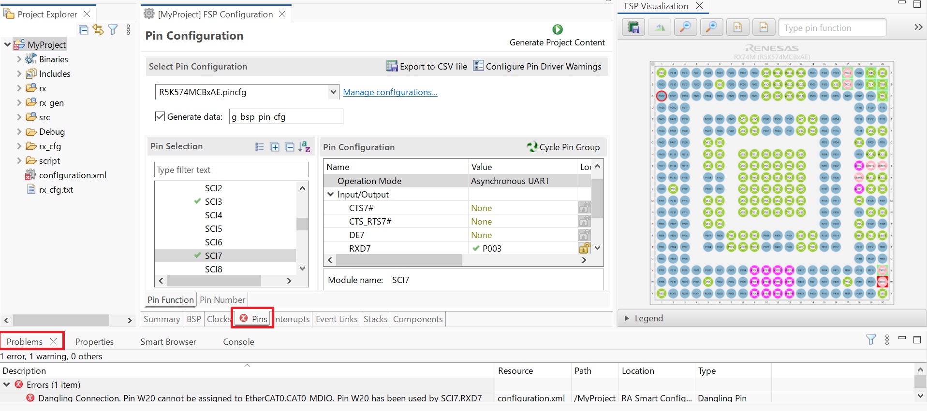Click the Manage configurations link
927x411 pixels.
390,92
